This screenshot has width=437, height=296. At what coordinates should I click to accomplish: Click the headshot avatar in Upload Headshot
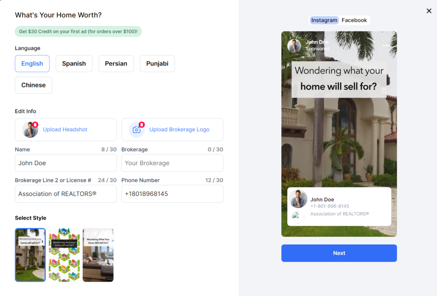(x=30, y=130)
